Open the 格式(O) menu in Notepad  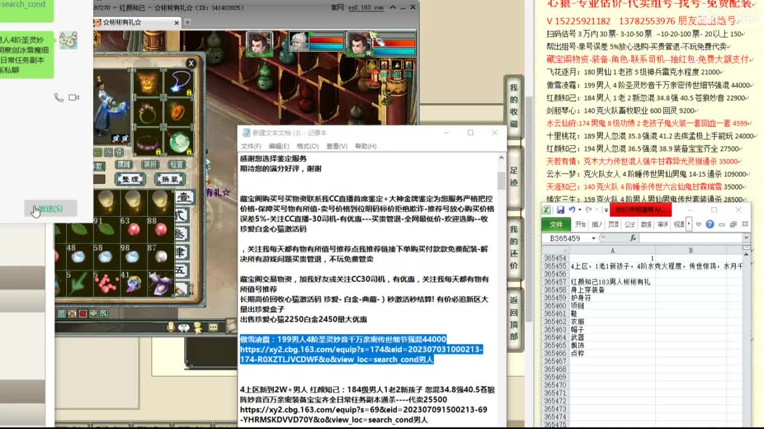point(306,145)
